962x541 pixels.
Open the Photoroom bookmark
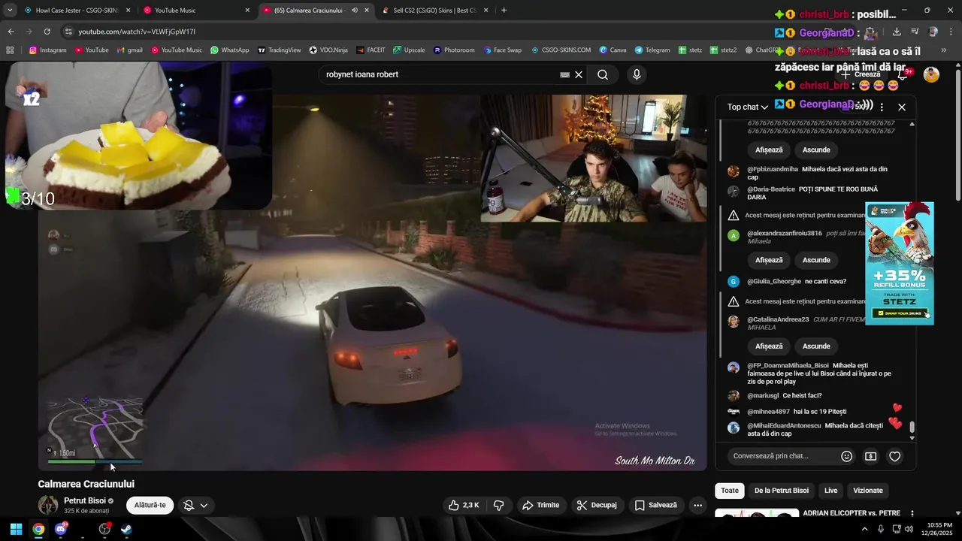(x=454, y=50)
